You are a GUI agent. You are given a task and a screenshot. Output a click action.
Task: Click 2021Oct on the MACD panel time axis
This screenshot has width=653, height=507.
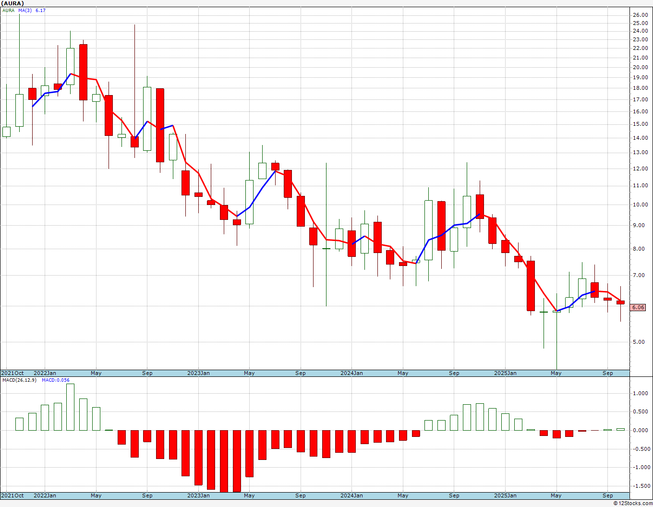(x=12, y=495)
